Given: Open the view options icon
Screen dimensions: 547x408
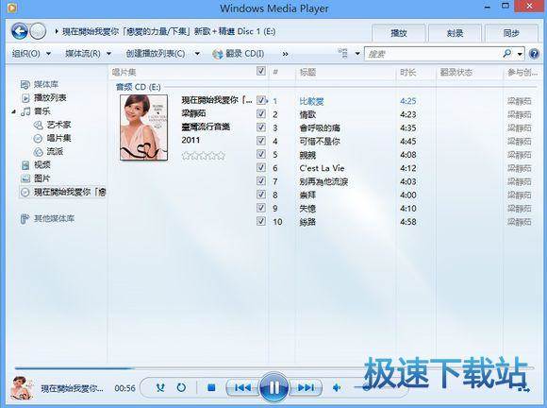Looking at the screenshot, I should (343, 54).
